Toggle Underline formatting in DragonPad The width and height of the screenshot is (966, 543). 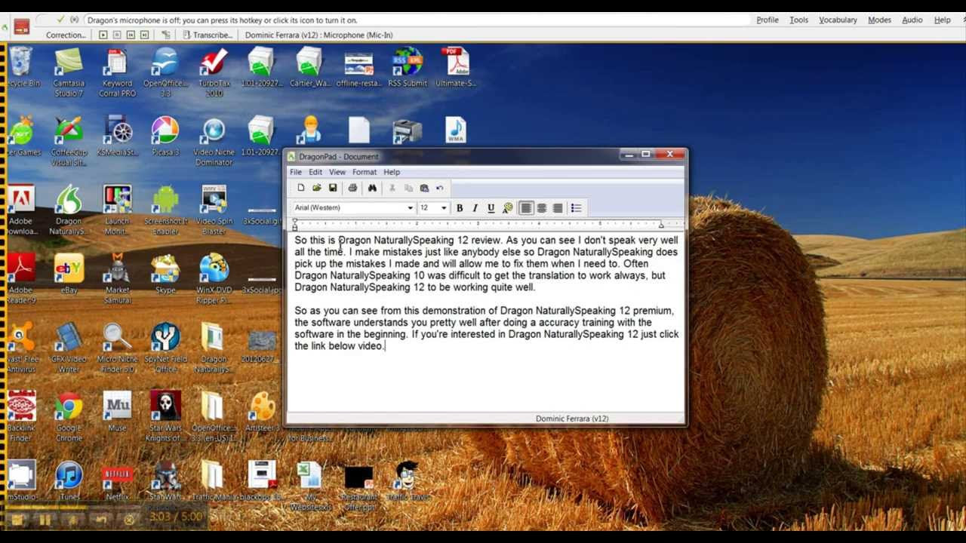pyautogui.click(x=491, y=208)
